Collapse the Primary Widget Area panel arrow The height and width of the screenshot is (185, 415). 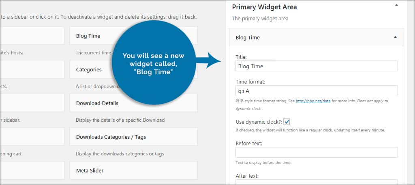point(396,5)
